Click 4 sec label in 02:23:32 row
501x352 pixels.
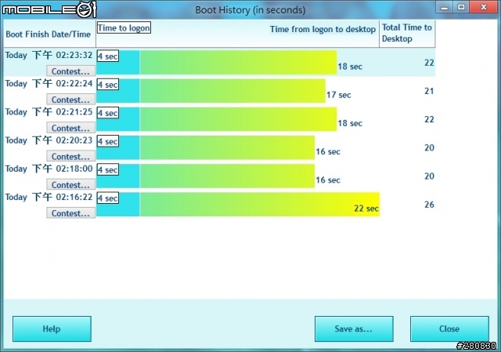(108, 56)
